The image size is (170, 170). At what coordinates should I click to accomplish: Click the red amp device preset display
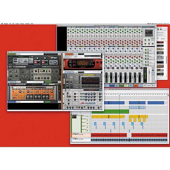[x=83, y=63]
